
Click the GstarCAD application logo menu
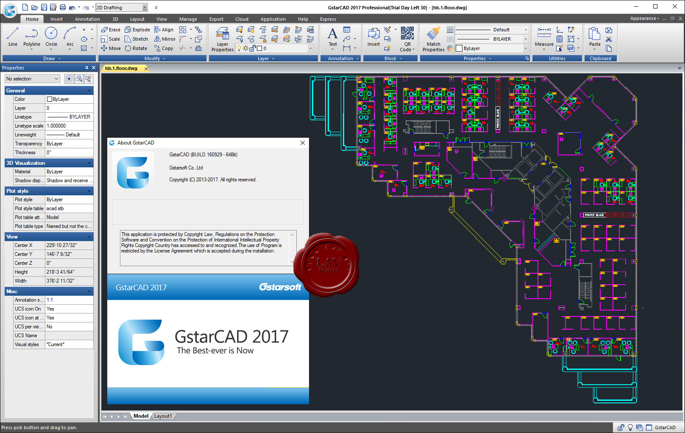coord(10,10)
